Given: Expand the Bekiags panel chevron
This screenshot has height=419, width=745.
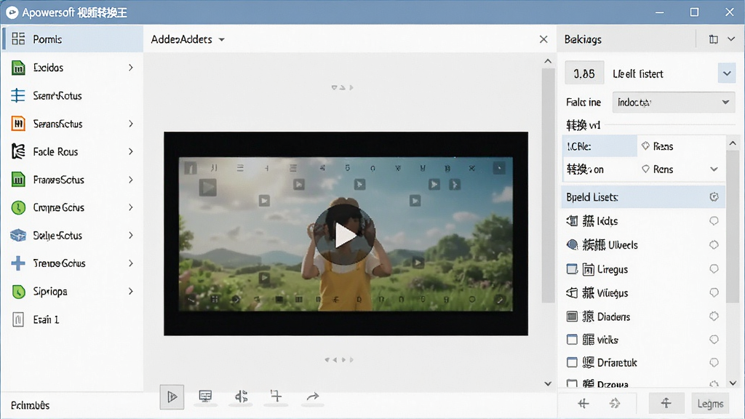Looking at the screenshot, I should coord(731,39).
